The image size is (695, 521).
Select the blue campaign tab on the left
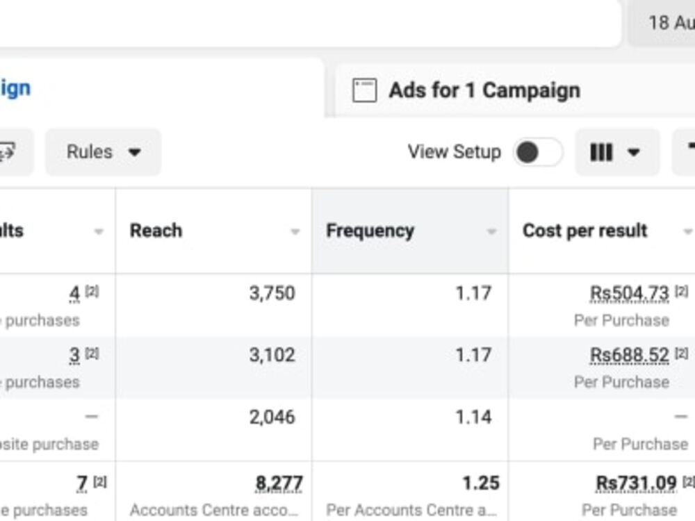[x=15, y=88]
